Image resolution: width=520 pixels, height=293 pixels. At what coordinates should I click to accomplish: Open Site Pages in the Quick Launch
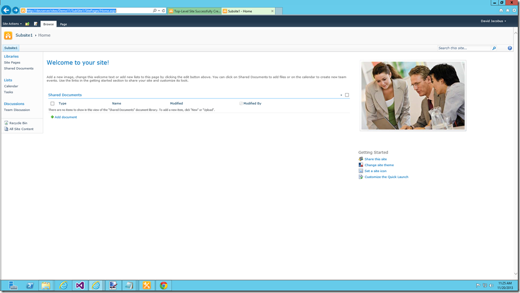click(12, 62)
